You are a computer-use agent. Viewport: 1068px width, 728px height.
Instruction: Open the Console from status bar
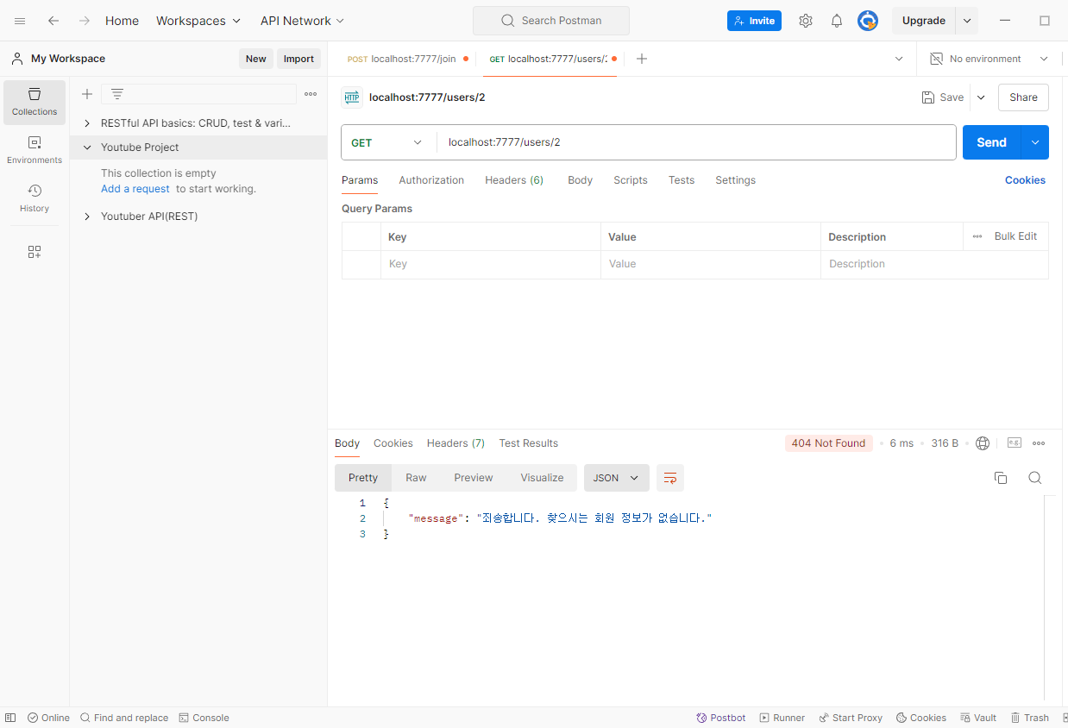click(x=204, y=718)
